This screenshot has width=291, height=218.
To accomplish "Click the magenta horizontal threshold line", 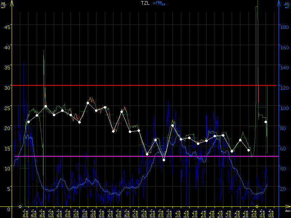I will pos(145,156).
